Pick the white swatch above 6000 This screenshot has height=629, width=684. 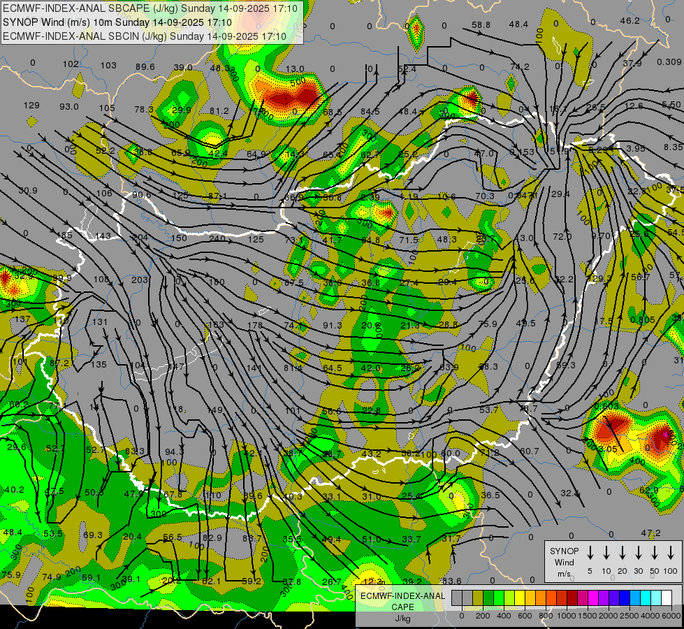click(x=667, y=598)
